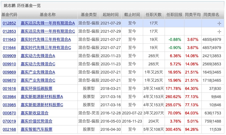This screenshot has width=226, height=135.
Task: Open fund code link 070019
Action: (x=9, y=121)
